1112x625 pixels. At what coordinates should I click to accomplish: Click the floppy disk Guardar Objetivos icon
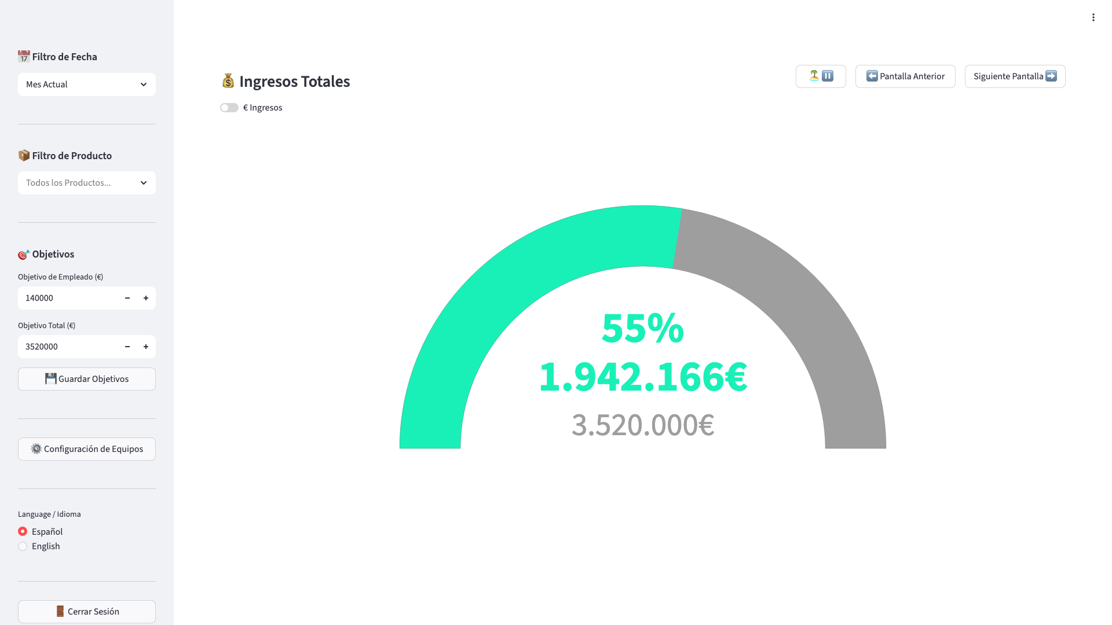[x=51, y=378]
